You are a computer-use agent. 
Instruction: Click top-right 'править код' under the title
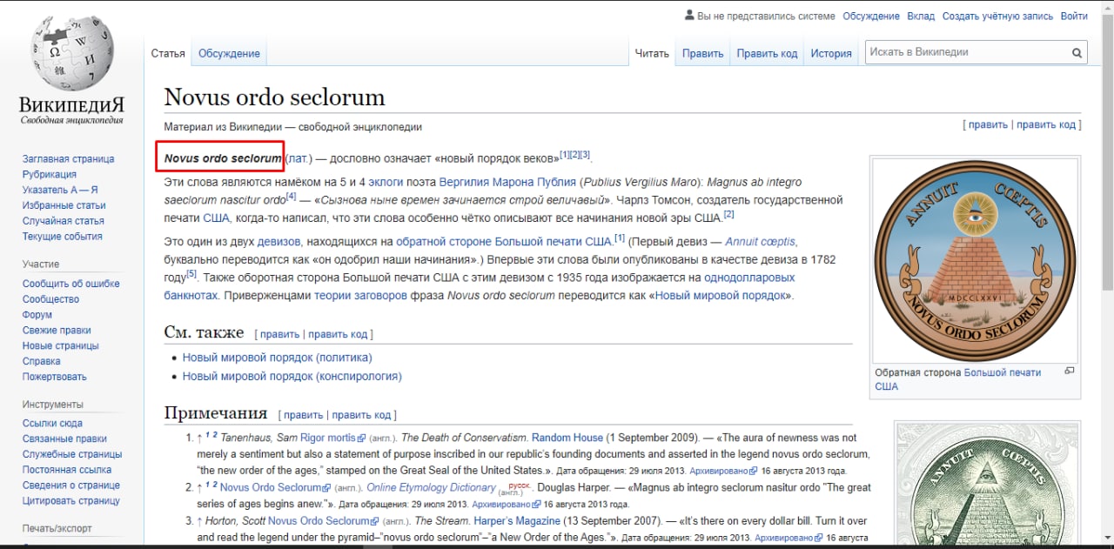(1047, 124)
